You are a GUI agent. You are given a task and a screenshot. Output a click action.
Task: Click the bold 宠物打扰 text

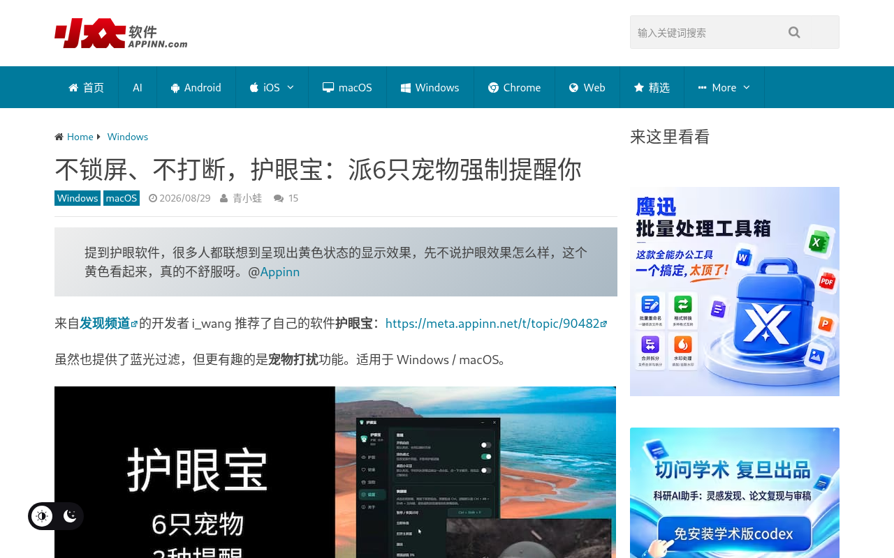(293, 359)
